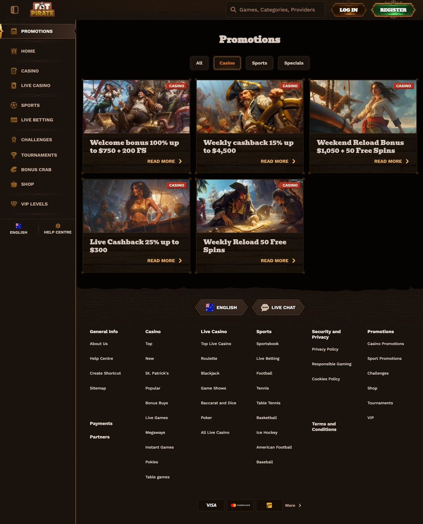Click the Live Casino card icon

pyautogui.click(x=14, y=85)
